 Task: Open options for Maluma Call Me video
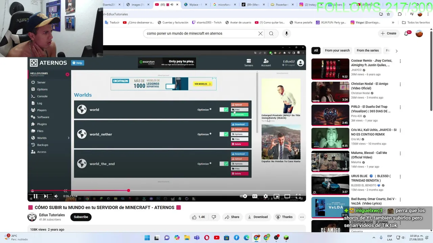(400, 153)
